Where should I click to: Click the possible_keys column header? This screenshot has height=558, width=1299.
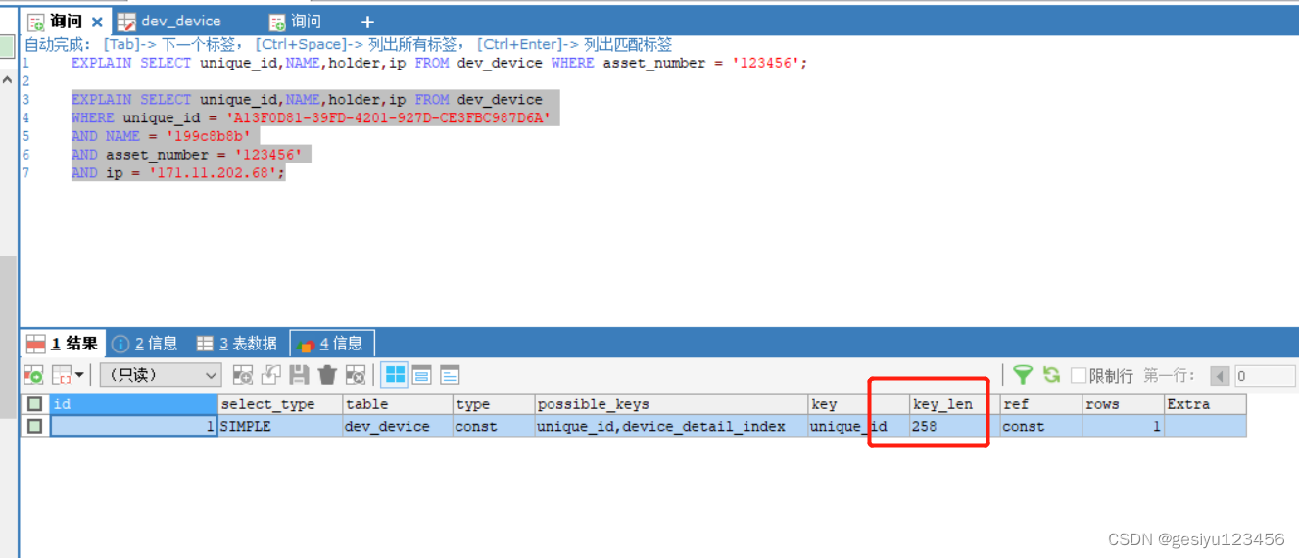pyautogui.click(x=671, y=404)
